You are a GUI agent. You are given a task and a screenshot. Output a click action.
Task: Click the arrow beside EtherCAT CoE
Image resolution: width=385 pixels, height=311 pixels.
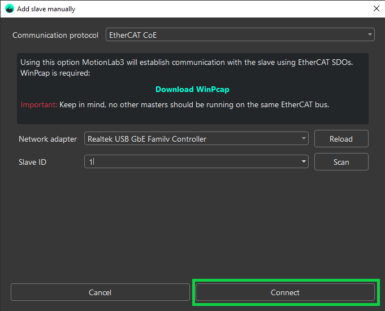pos(370,35)
